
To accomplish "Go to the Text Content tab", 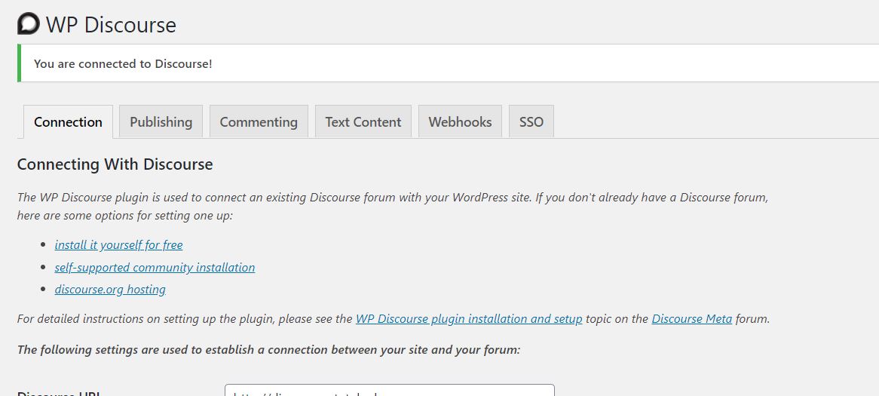I will (363, 121).
